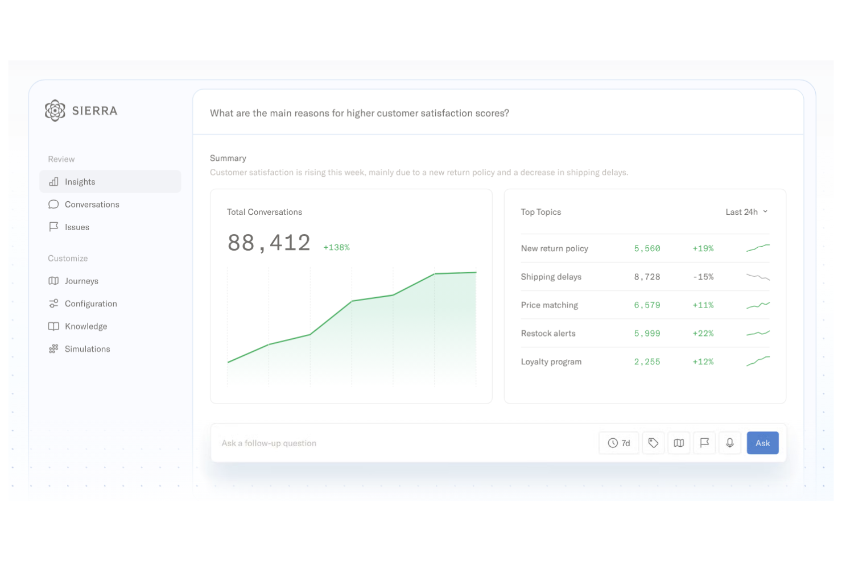Click the Conversations speech bubble icon
Image resolution: width=842 pixels, height=561 pixels.
(53, 205)
